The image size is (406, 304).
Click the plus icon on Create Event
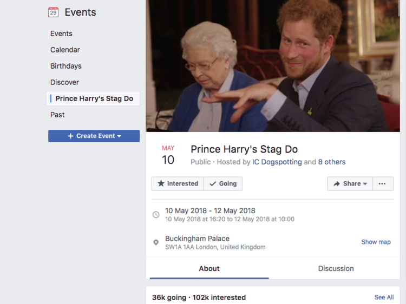click(x=70, y=136)
